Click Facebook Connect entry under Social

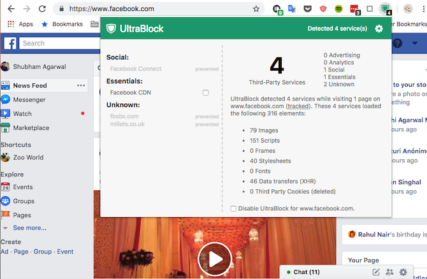136,69
